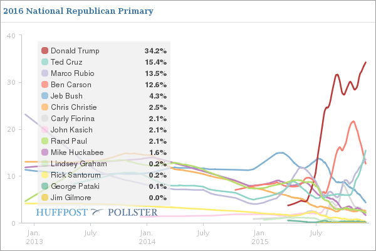This screenshot has height=251, width=376.
Task: Click Mike Huckabee's purple legend swatch
Action: click(x=44, y=152)
